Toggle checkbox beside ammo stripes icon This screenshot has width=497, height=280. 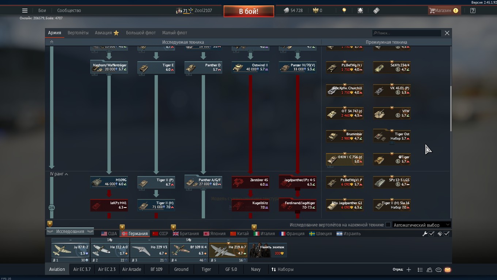[x=447, y=234]
